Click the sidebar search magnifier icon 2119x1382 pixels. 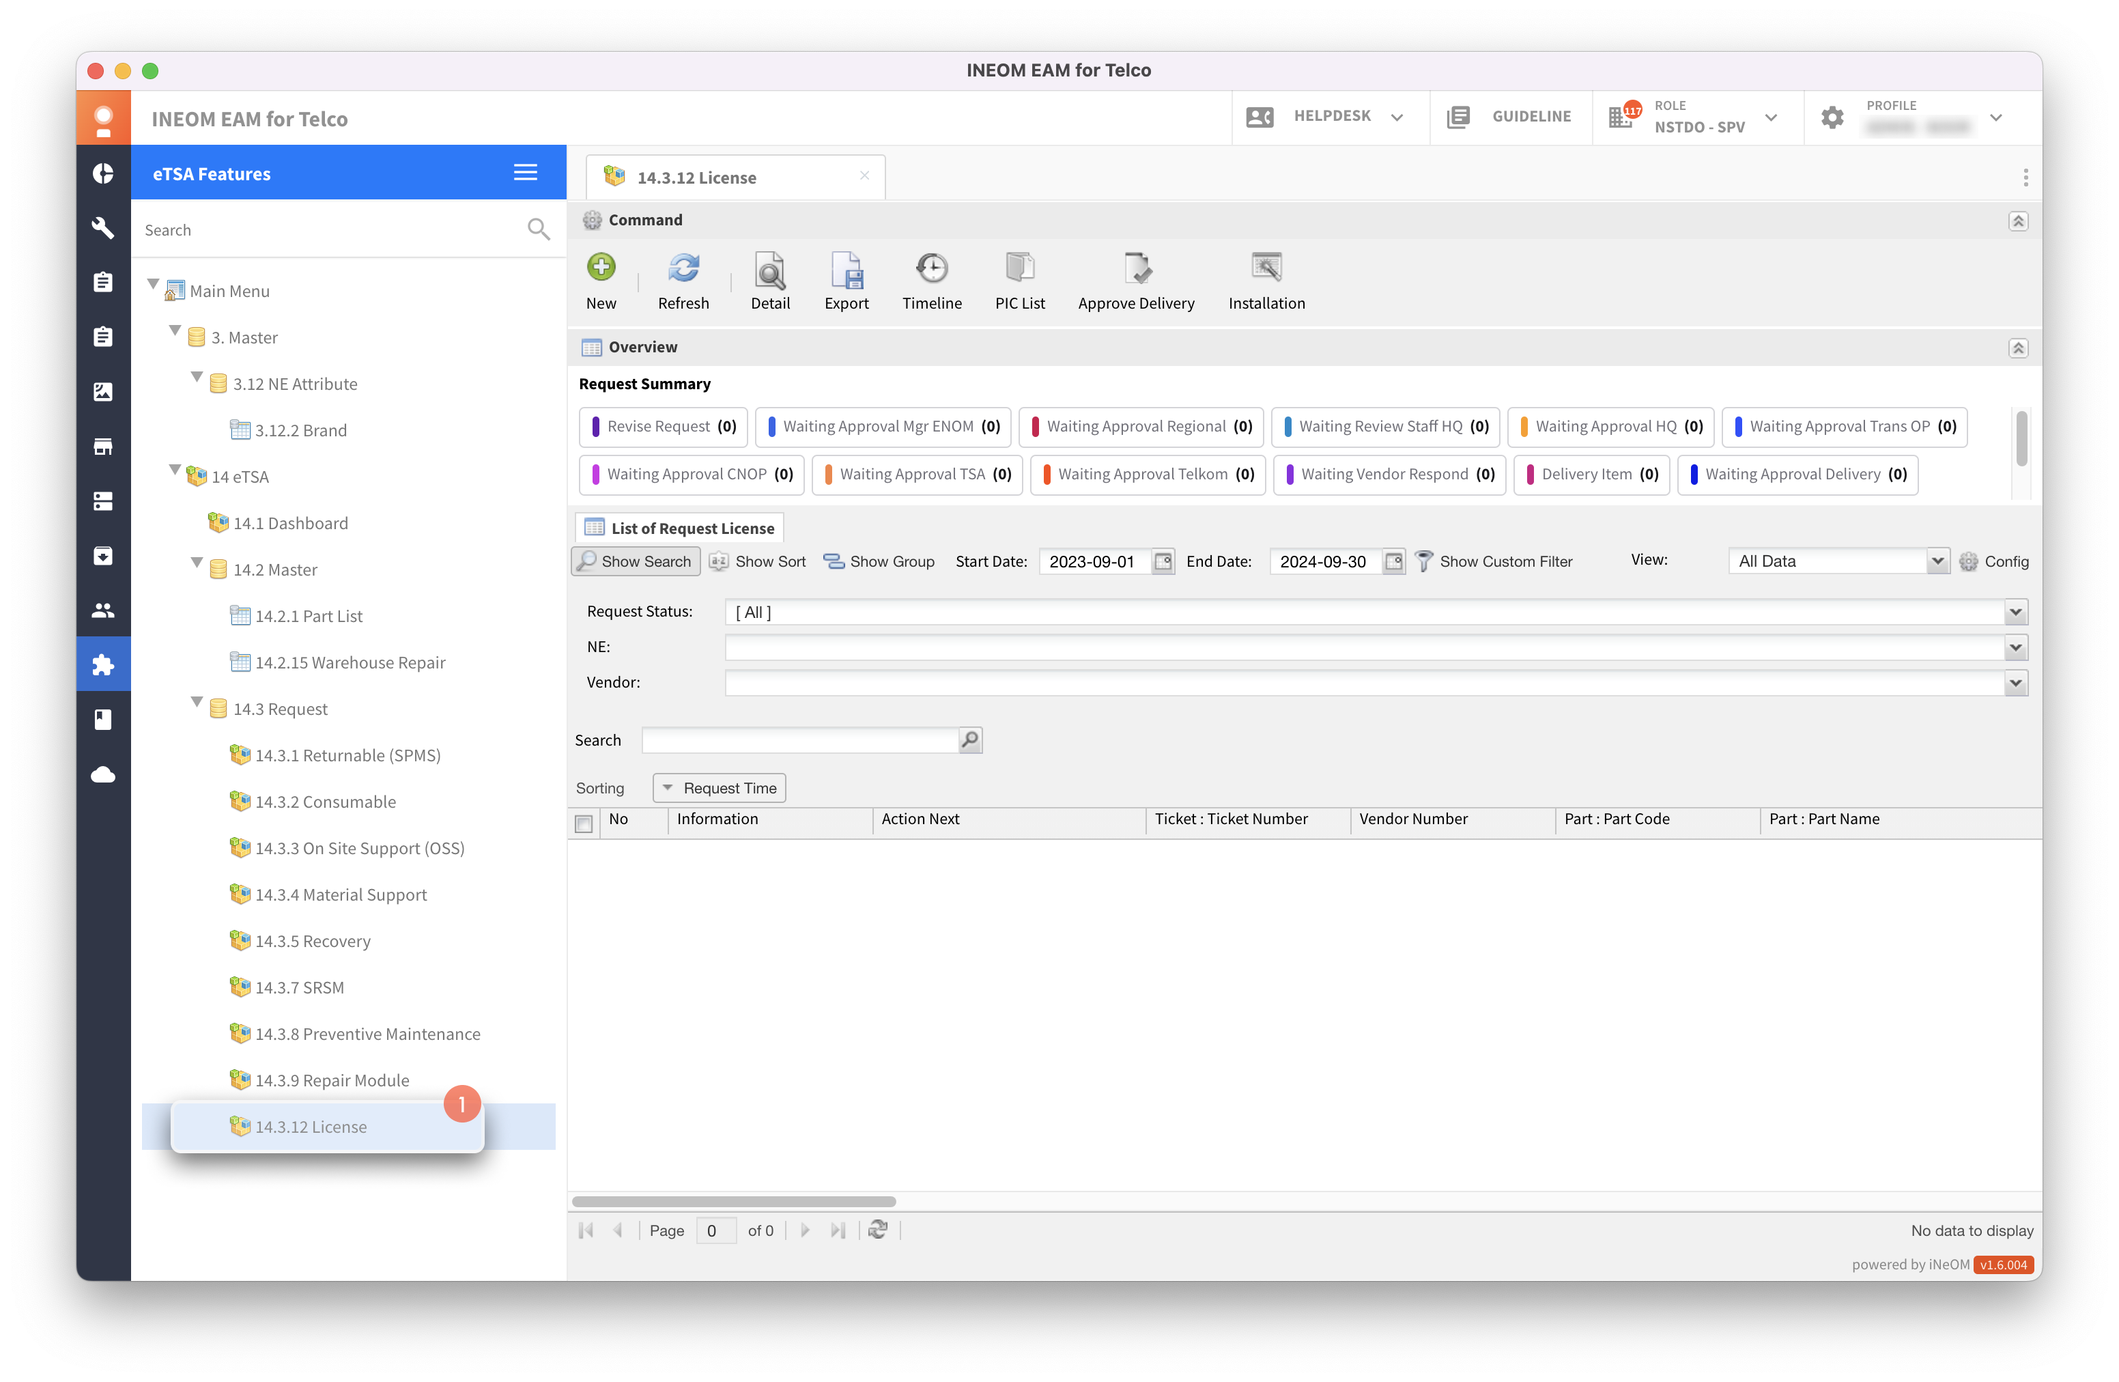pyautogui.click(x=538, y=229)
